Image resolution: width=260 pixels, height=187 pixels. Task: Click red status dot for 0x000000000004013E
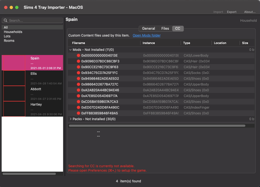click(78, 56)
